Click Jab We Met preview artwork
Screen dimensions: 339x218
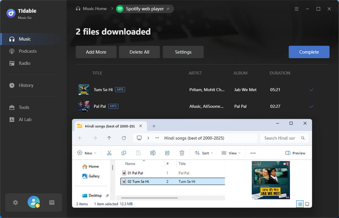click(x=271, y=180)
